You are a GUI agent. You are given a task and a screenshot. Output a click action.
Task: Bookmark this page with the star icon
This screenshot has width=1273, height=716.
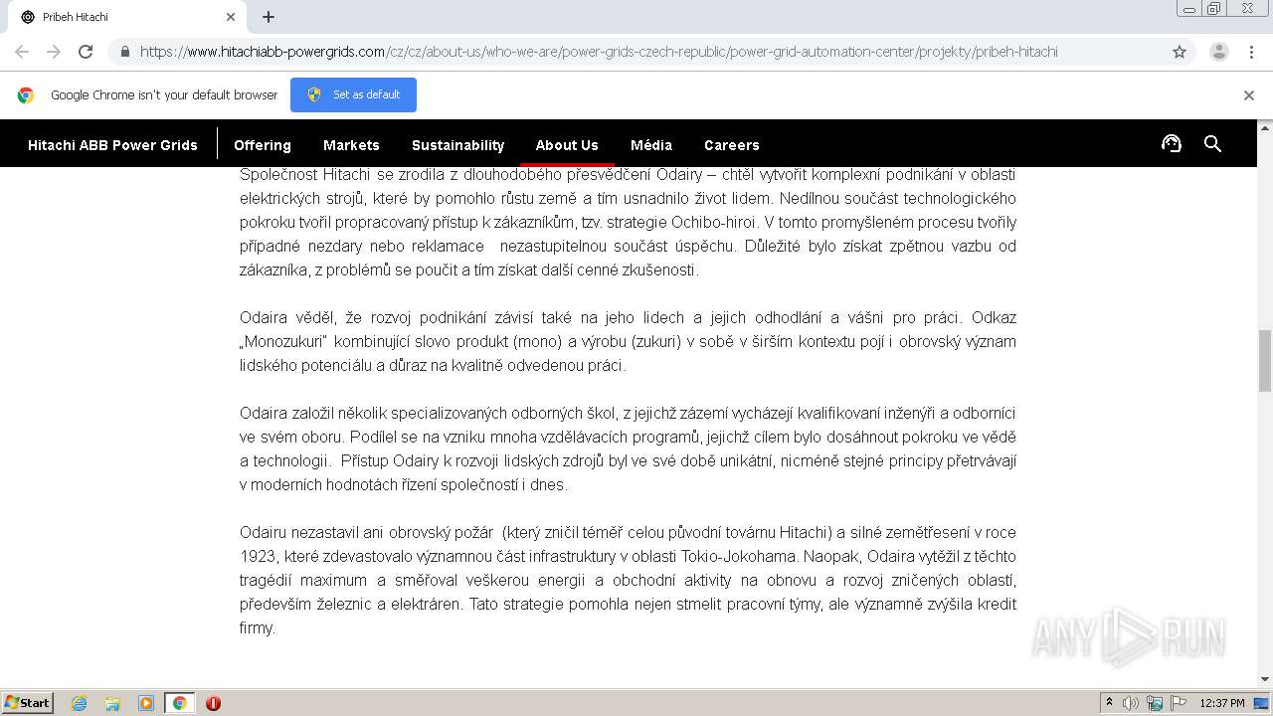tap(1180, 52)
